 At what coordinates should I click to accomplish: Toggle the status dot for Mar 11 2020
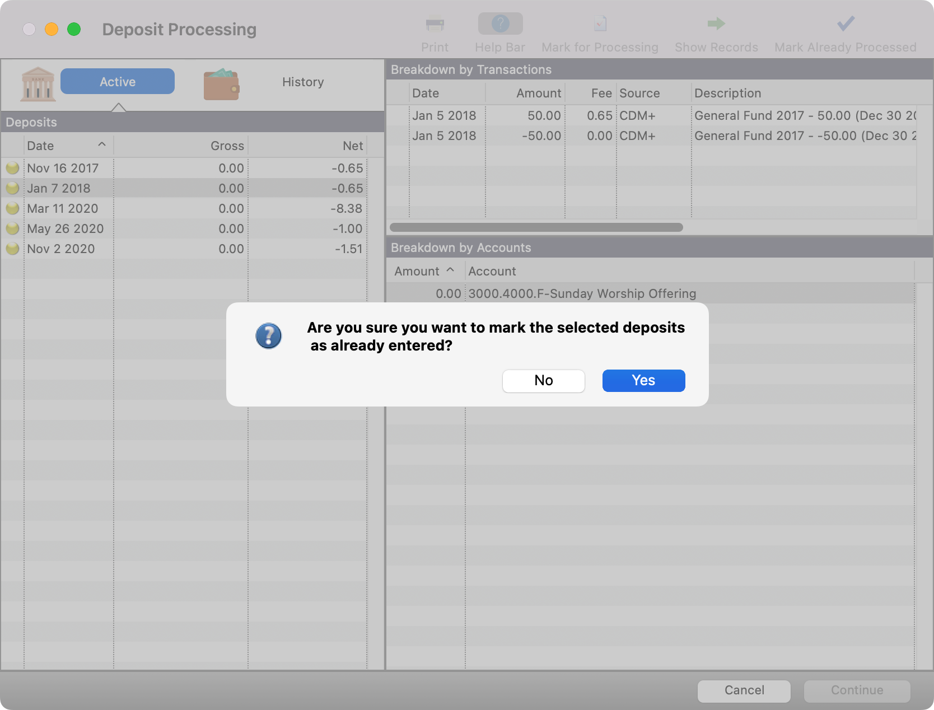[x=12, y=208]
